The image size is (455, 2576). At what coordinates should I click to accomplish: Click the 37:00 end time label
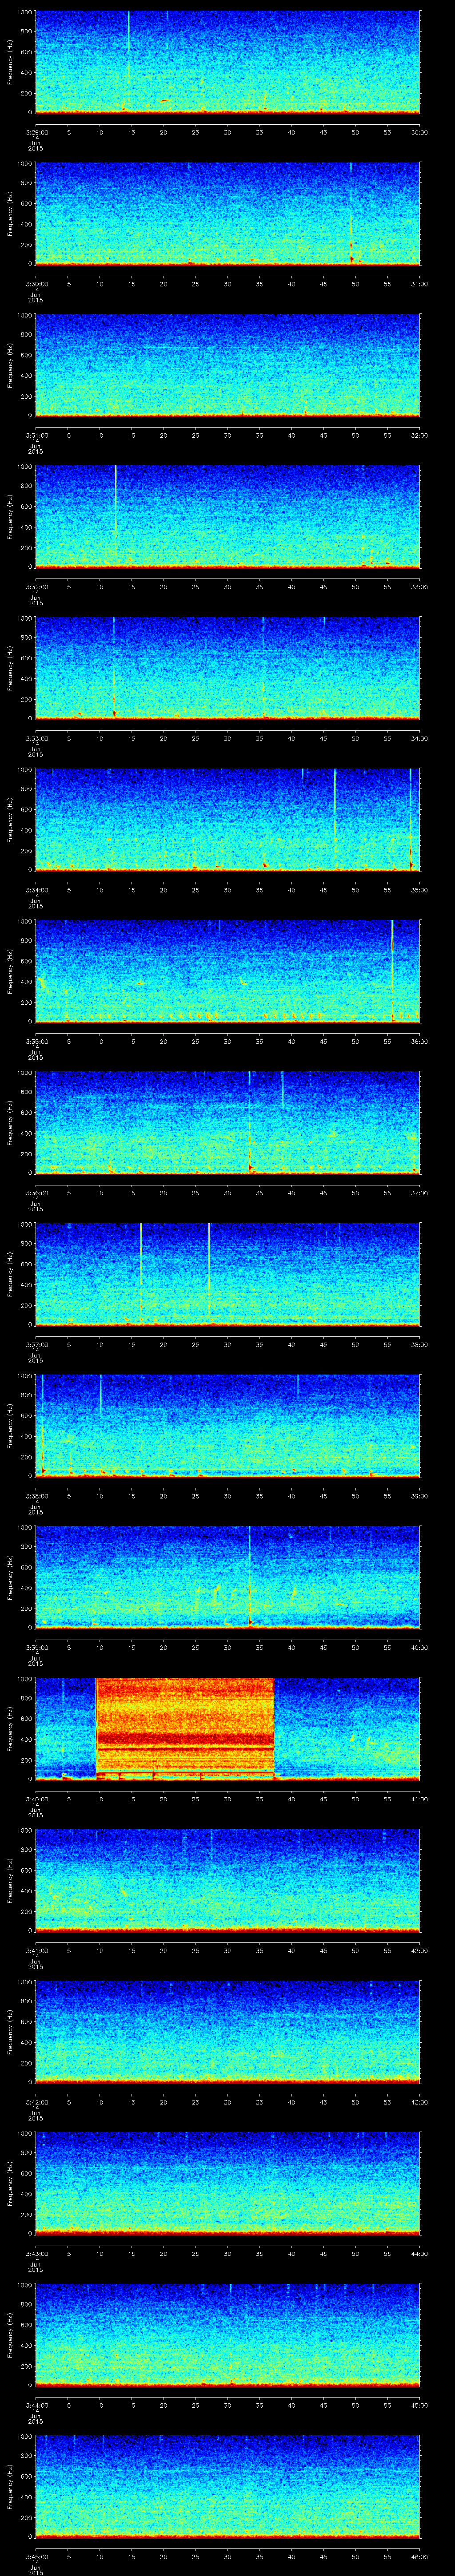click(419, 1192)
